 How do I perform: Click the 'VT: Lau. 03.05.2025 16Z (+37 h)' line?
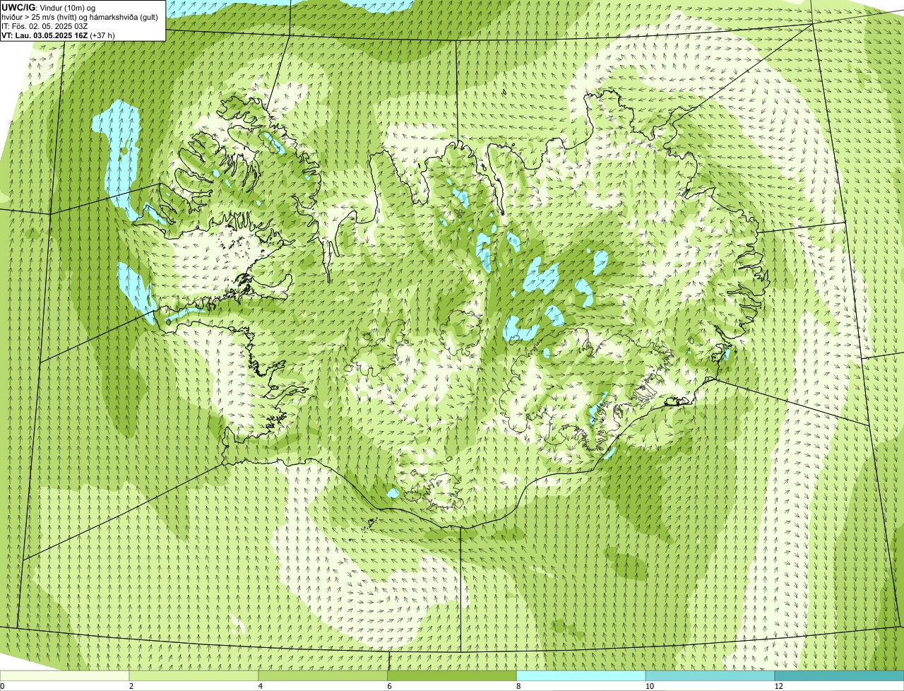pyautogui.click(x=59, y=35)
